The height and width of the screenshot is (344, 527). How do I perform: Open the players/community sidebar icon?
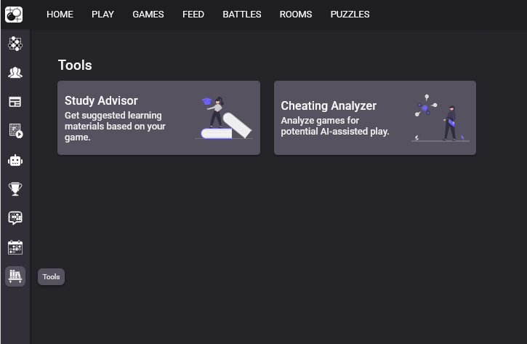(x=15, y=73)
